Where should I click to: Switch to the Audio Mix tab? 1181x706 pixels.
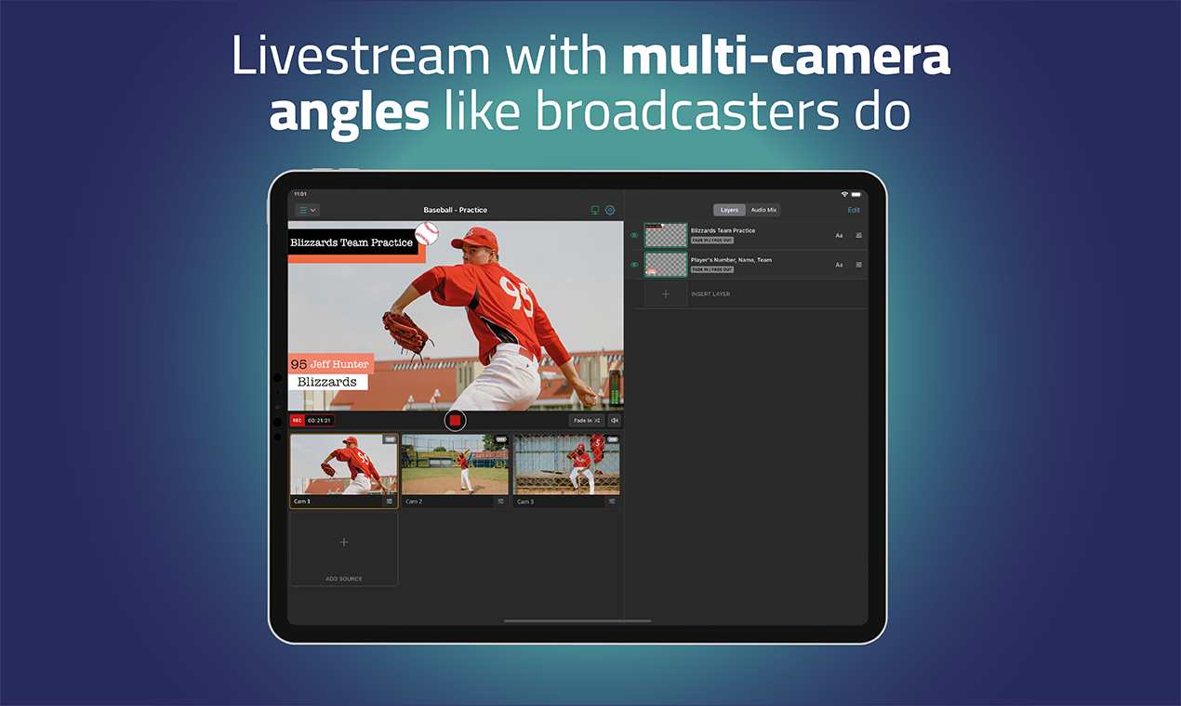tap(763, 210)
